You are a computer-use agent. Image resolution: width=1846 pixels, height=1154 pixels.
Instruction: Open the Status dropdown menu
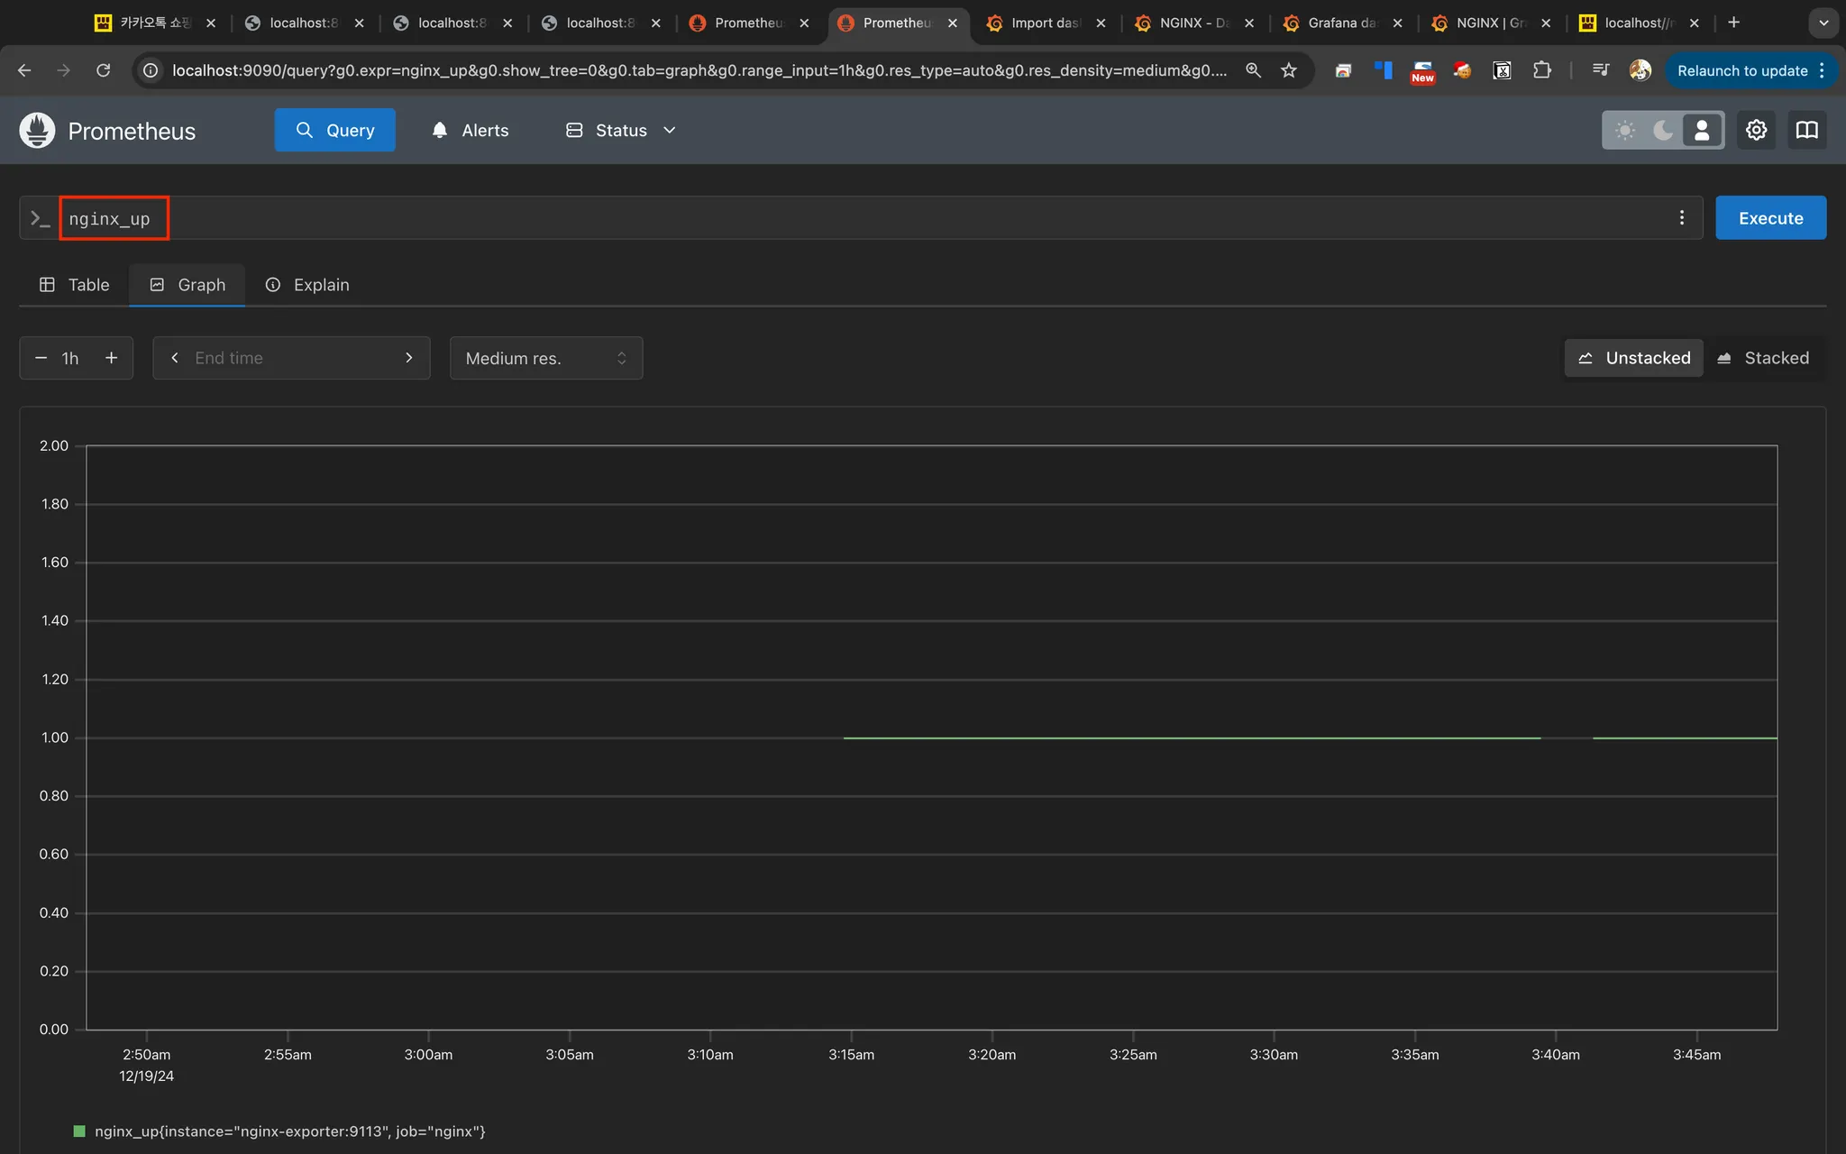click(621, 130)
